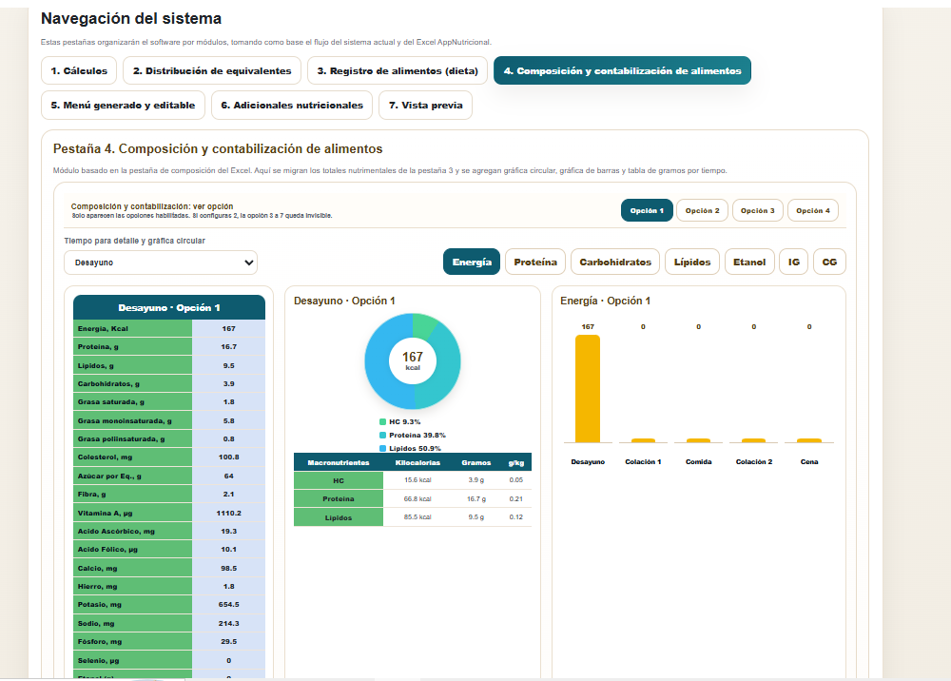
Task: Click the green HC legend swatch
Action: 382,421
